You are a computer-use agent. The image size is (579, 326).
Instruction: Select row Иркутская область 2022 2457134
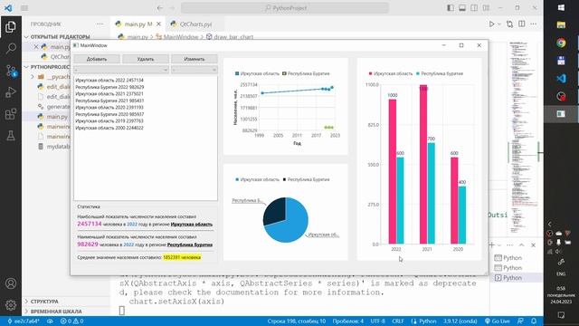(x=109, y=81)
